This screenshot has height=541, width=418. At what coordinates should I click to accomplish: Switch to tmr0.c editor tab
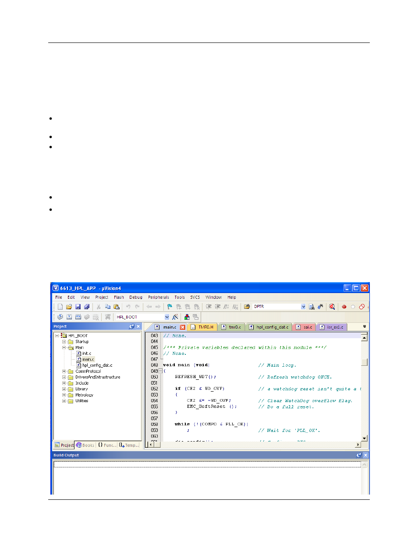[x=231, y=327]
